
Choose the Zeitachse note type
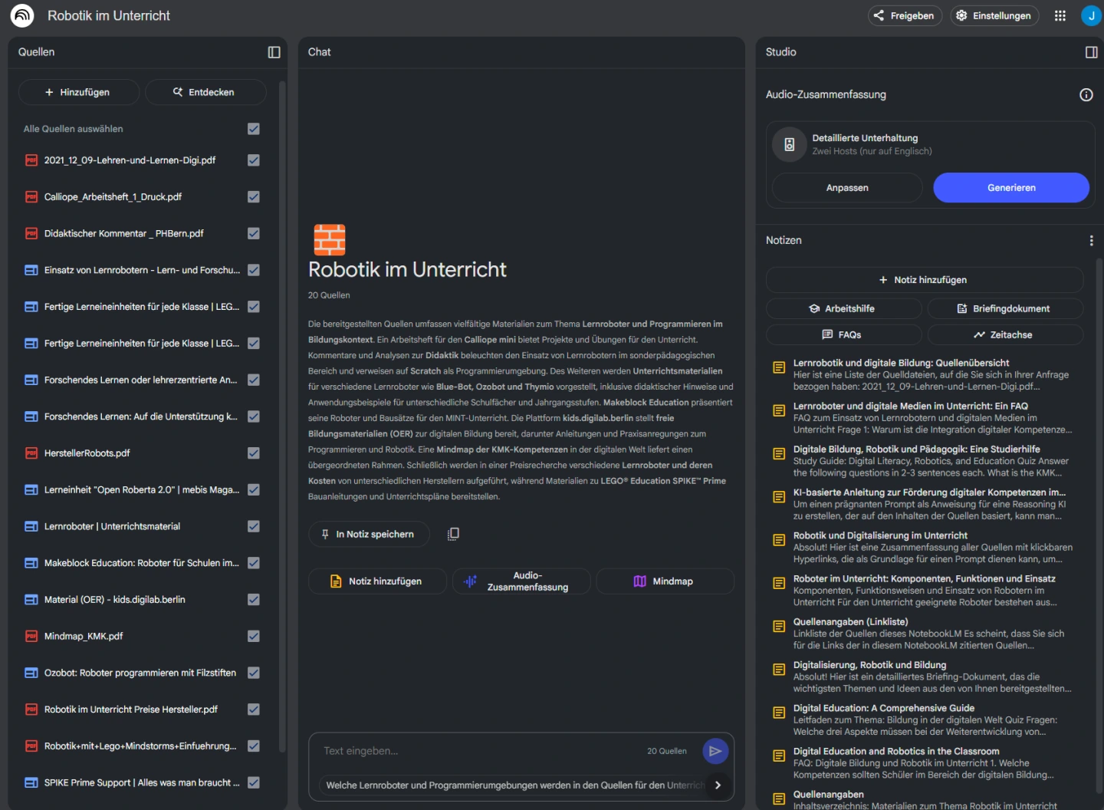click(x=1004, y=334)
